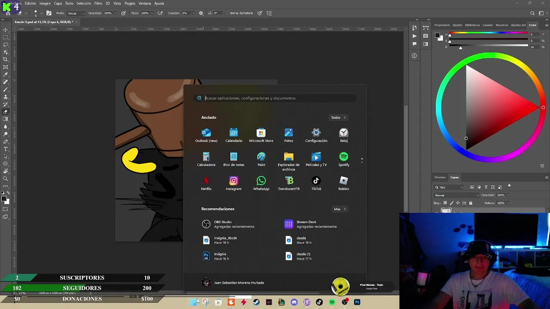The width and height of the screenshot is (550, 309).
Task: Open the Calendario app
Action: point(234,135)
